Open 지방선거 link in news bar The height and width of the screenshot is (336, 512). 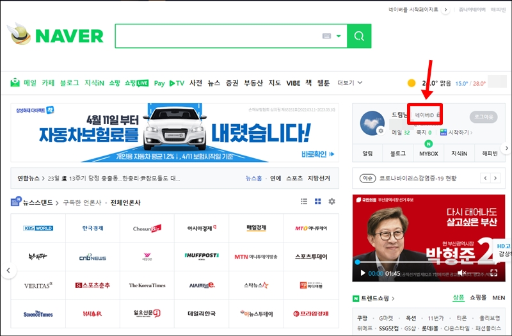point(319,179)
